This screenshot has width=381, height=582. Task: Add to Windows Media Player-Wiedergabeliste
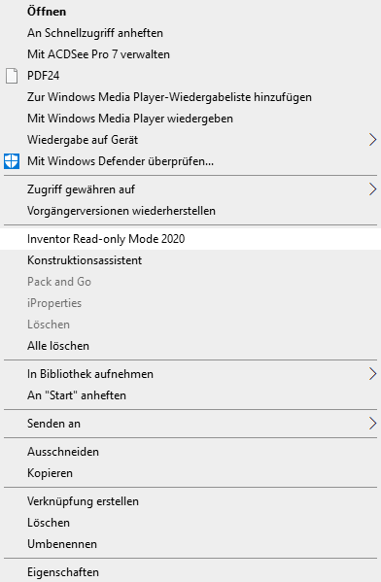pyautogui.click(x=190, y=97)
